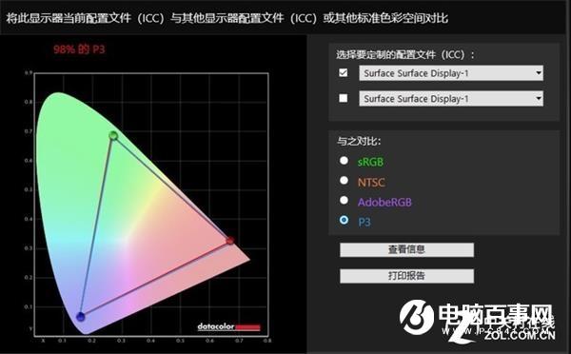Click the 98% 的 P3 coverage label
Image resolution: width=571 pixels, height=354 pixels.
point(79,49)
